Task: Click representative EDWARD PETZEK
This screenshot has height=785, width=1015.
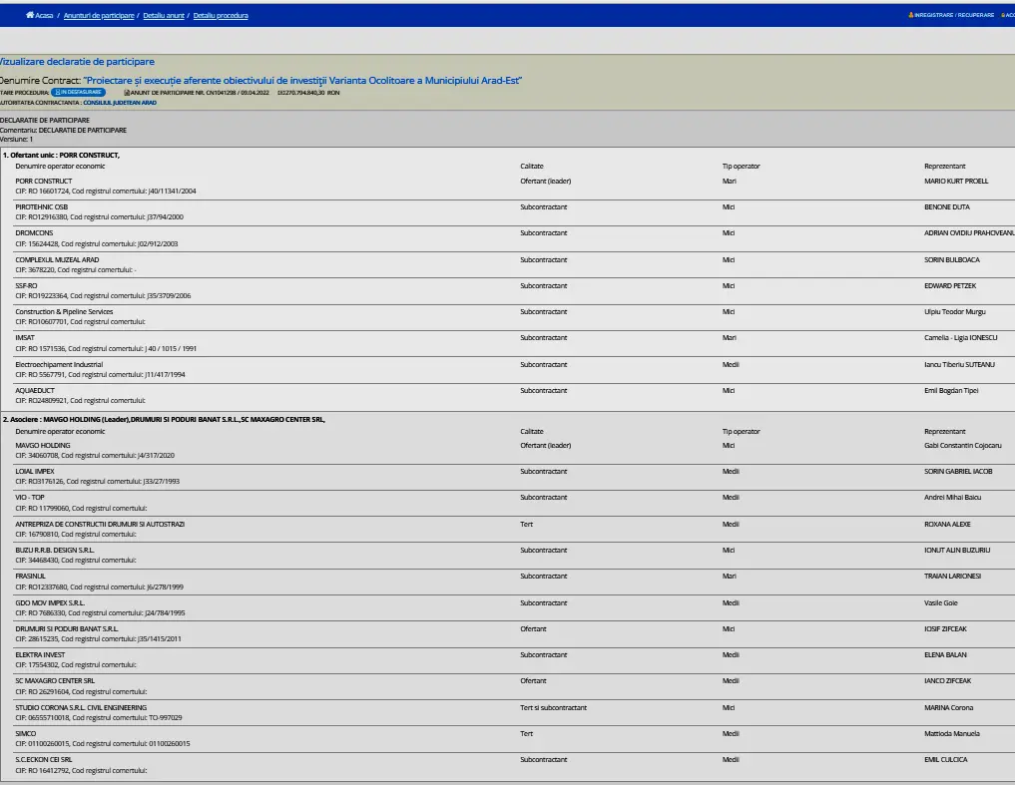Action: coord(950,285)
